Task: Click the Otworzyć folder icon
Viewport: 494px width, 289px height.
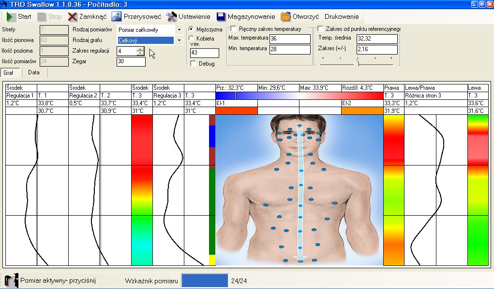Action: (286, 16)
